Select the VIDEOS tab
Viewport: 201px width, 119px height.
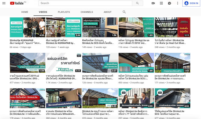pyautogui.click(x=43, y=12)
